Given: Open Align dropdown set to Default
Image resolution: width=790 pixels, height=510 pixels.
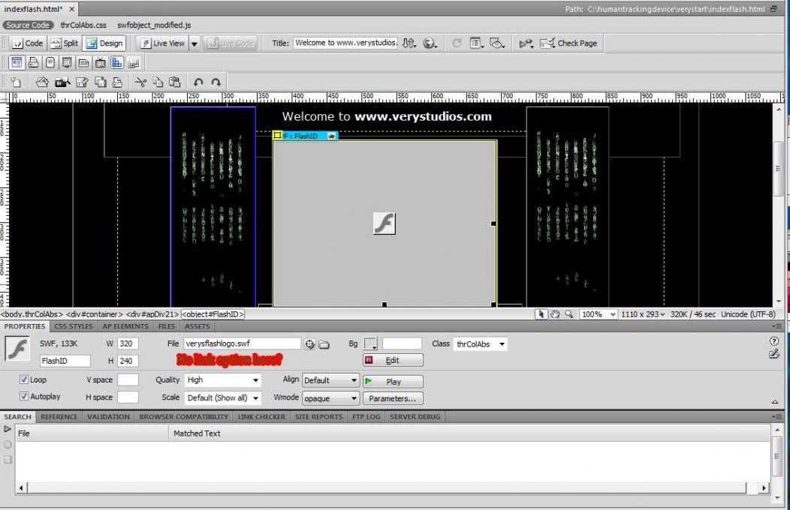Looking at the screenshot, I should coord(330,380).
